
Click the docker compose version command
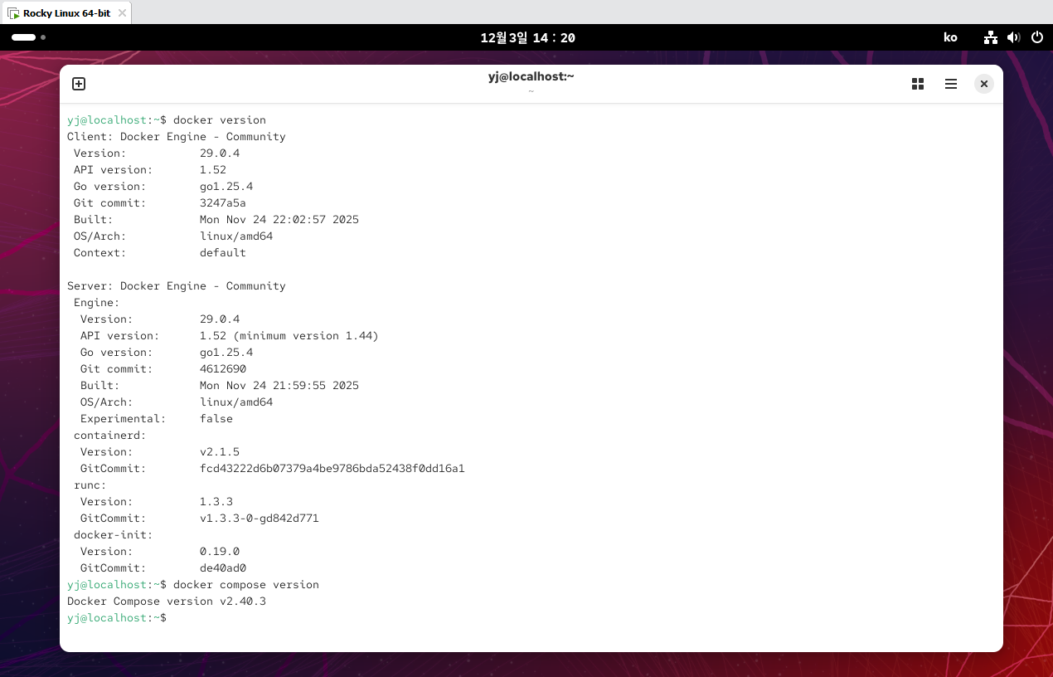(x=246, y=585)
